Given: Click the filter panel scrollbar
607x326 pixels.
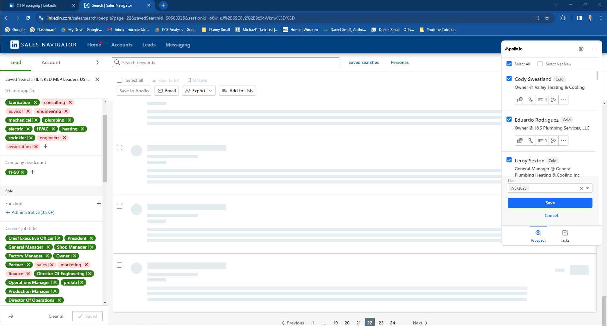Looking at the screenshot, I should (x=105, y=148).
